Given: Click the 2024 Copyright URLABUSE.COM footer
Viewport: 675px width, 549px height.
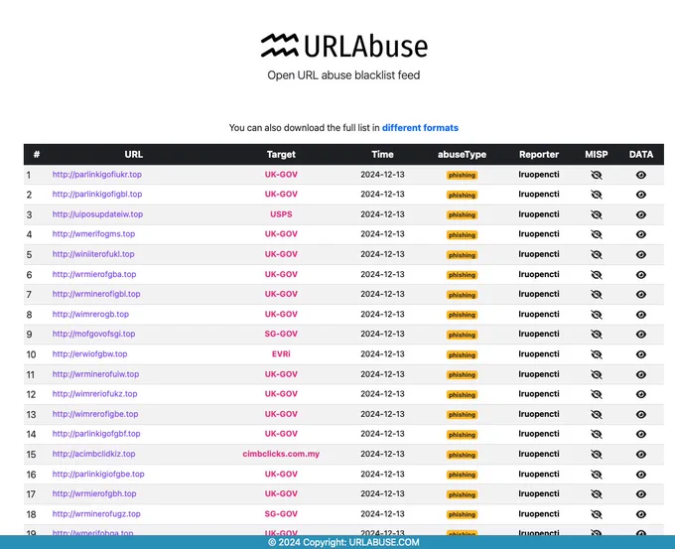Looking at the screenshot, I should (x=343, y=542).
